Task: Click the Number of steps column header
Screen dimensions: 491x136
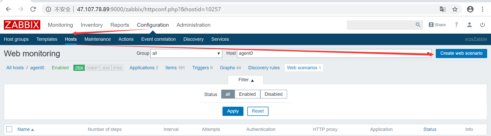Action: [105, 129]
